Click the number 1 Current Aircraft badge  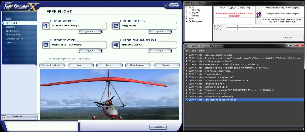46,26
